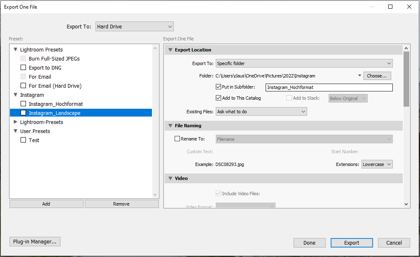This screenshot has height=257, width=420.
Task: Collapse the Export Location section
Action: [x=170, y=49]
